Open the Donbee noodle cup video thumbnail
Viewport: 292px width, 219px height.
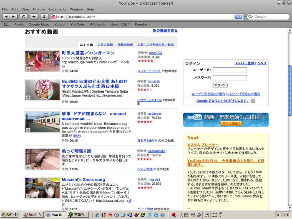click(x=43, y=90)
